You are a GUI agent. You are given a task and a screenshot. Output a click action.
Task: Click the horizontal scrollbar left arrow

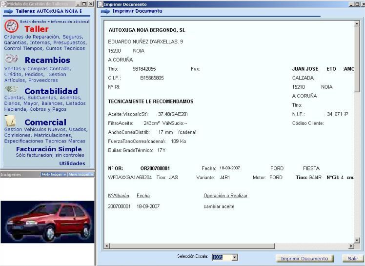click(107, 246)
